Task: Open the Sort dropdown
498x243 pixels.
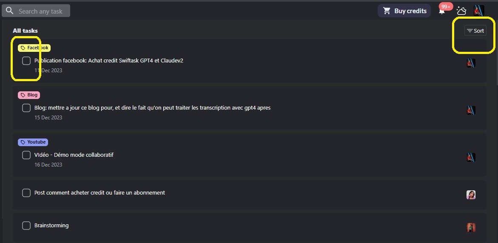Action: (475, 31)
